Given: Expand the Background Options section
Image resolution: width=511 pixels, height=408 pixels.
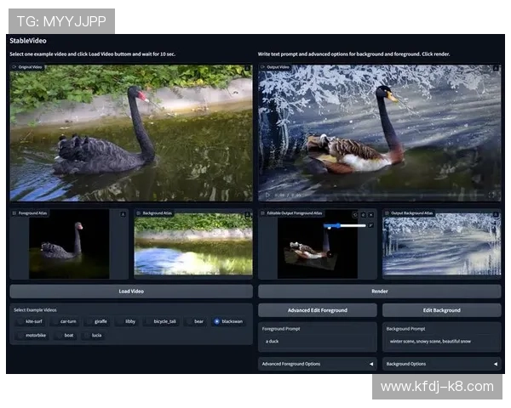Looking at the screenshot, I should 441,364.
